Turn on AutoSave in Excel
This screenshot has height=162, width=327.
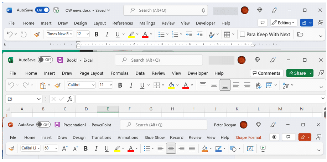click(45, 60)
